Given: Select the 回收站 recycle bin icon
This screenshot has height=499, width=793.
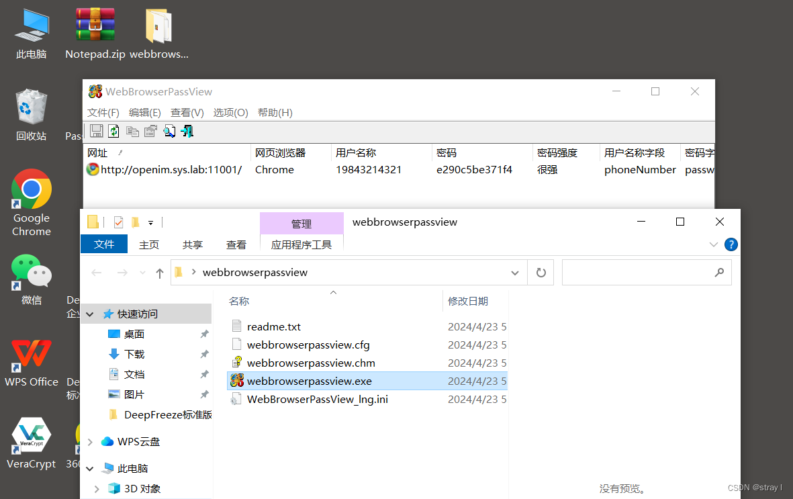Looking at the screenshot, I should [32, 115].
